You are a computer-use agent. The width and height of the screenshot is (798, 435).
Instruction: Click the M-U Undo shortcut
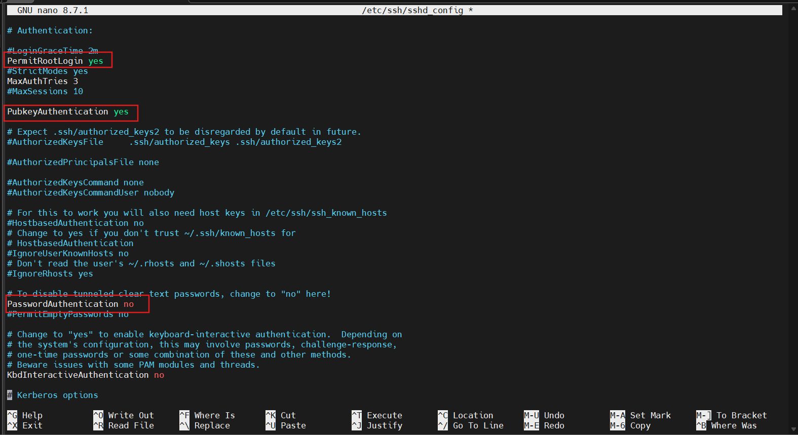tap(544, 415)
